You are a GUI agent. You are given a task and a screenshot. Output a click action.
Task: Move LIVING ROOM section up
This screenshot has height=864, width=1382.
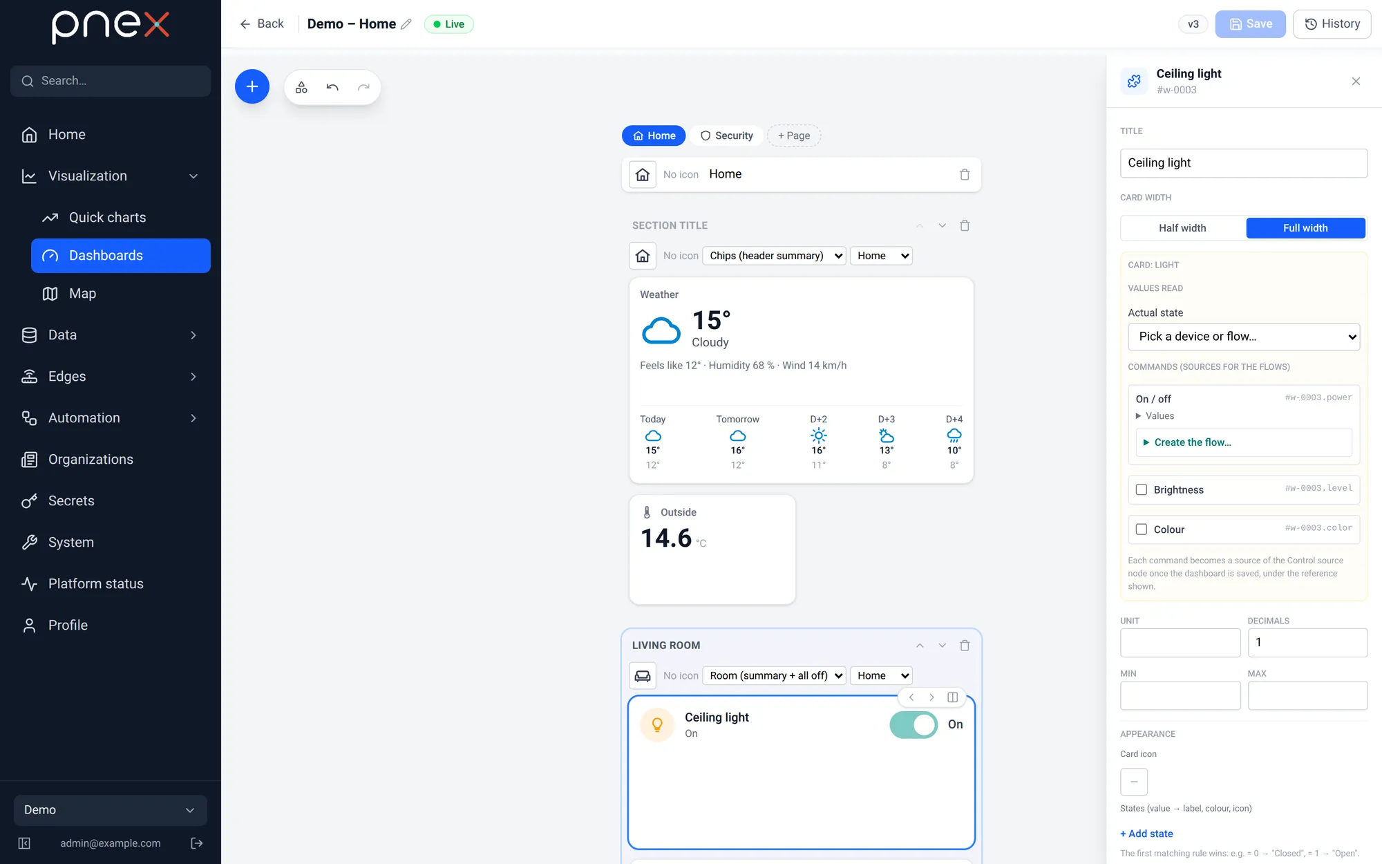[920, 646]
